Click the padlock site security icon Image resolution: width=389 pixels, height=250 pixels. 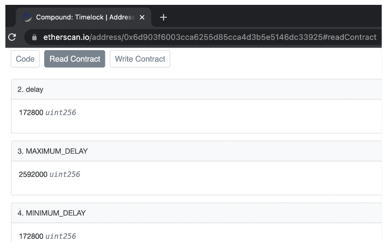pos(34,37)
